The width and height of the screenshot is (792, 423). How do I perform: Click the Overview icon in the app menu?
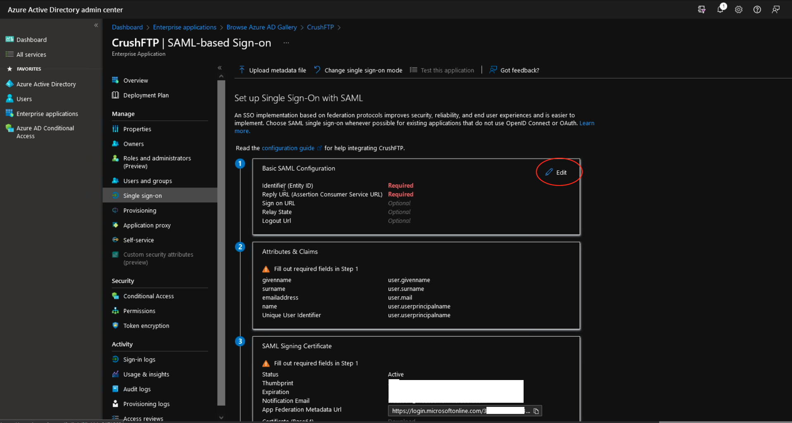115,80
